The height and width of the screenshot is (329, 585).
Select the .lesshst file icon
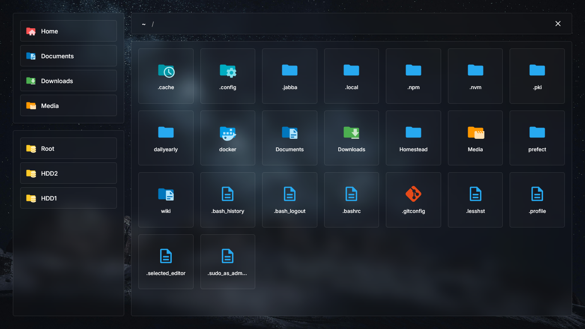click(475, 194)
